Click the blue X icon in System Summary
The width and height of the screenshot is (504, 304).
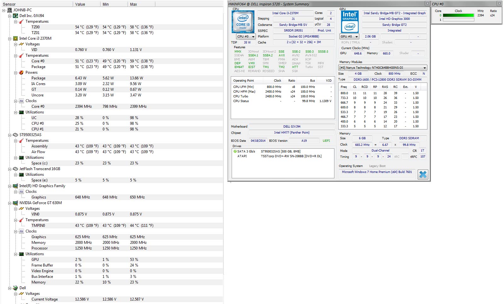423,175
